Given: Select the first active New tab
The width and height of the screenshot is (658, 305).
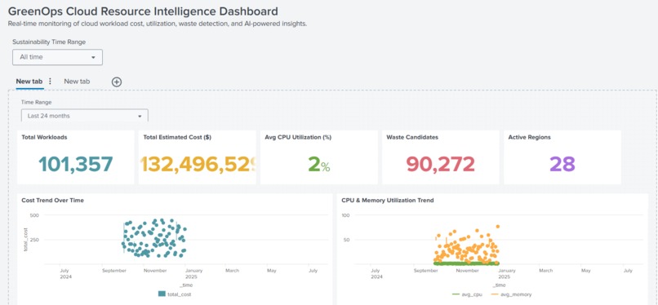Looking at the screenshot, I should click(x=29, y=82).
